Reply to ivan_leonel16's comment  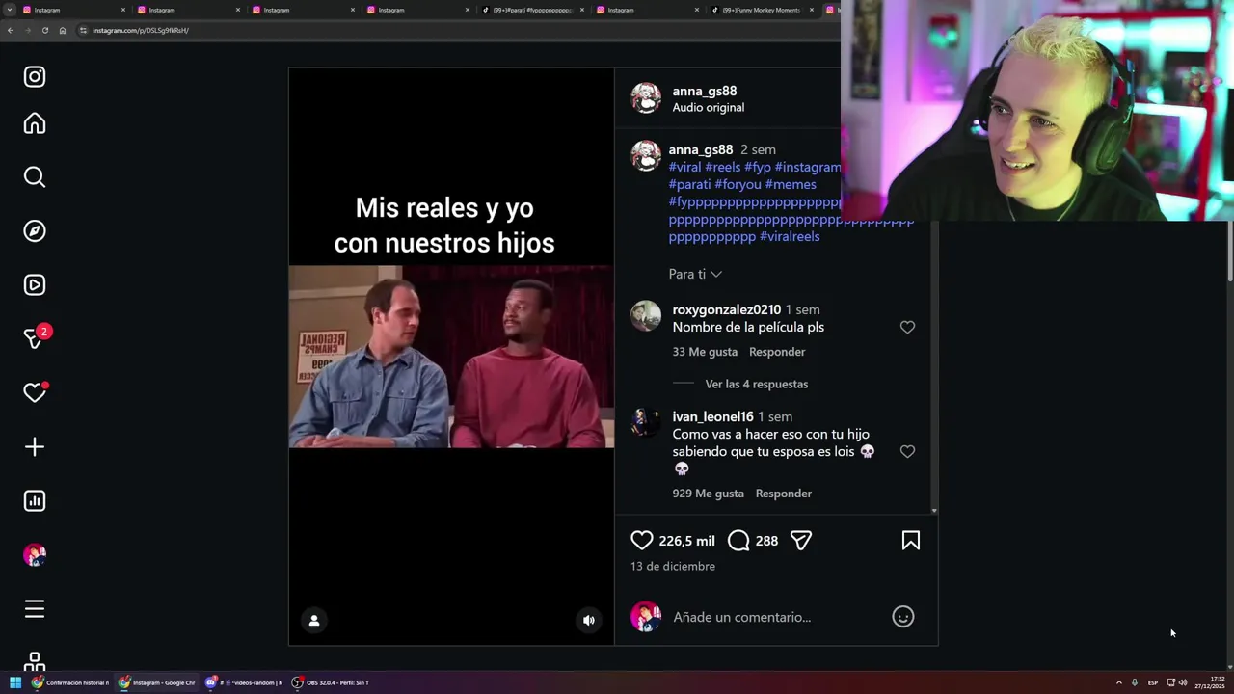pyautogui.click(x=784, y=494)
